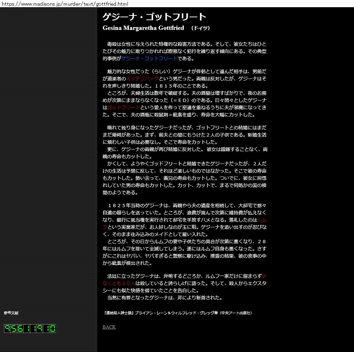Select the red ゴットフリート lover name text
The width and height of the screenshot is (354, 352).
124,108
